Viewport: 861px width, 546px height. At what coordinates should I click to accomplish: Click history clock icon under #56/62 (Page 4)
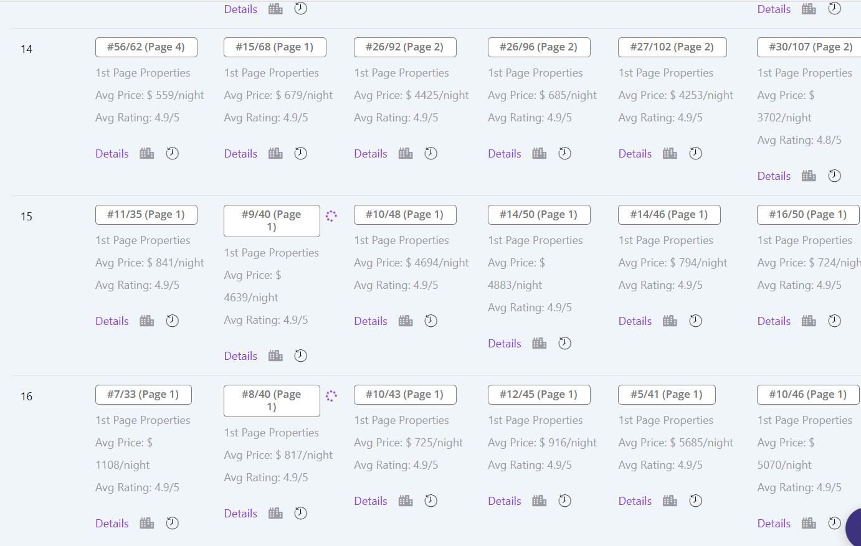[173, 153]
